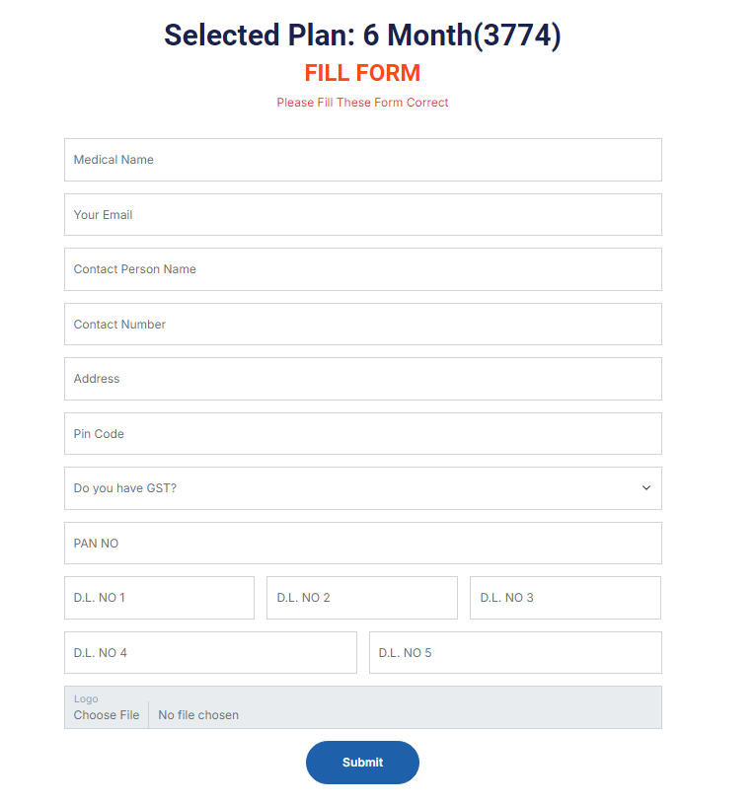This screenshot has height=804, width=756.
Task: Click the Selected Plan 6 Month heading
Action: pyautogui.click(x=362, y=36)
